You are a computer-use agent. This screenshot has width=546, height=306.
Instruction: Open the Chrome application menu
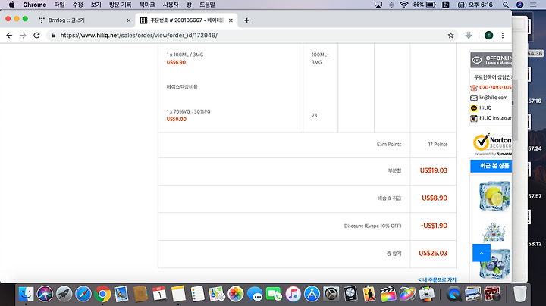(x=34, y=5)
